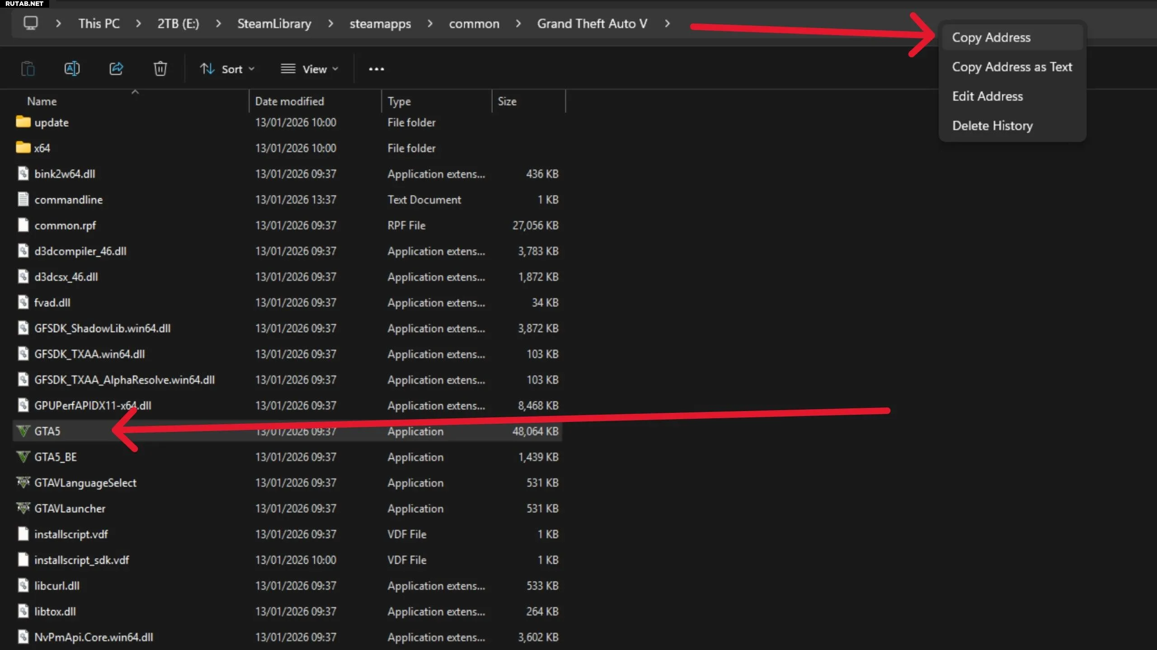Open the three-dots See more menu

coord(376,69)
